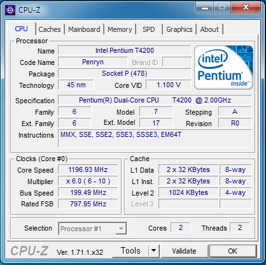Click the L1 Data associativity 8-way
This screenshot has width=266, height=265.
(235, 169)
